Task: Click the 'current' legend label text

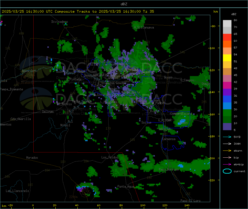Action: pos(239,171)
